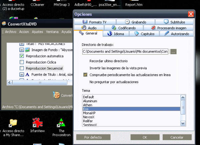Screen dimensions: 200x145
Task: Open the Autorizando tab
Action: click(x=177, y=34)
